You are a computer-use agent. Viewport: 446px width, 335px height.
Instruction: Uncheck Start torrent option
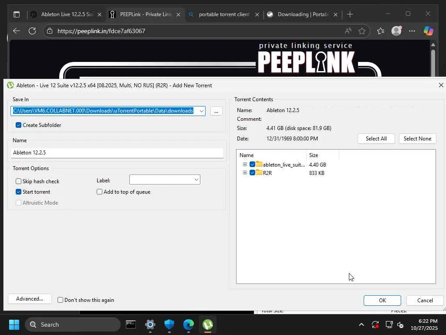18,192
